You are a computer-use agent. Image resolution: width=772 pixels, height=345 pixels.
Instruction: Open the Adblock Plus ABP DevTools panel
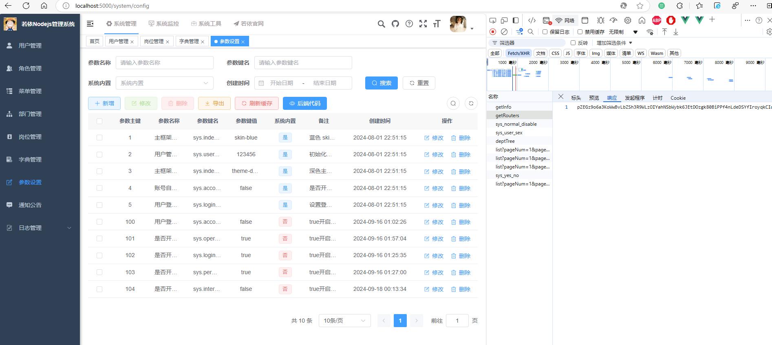(657, 20)
